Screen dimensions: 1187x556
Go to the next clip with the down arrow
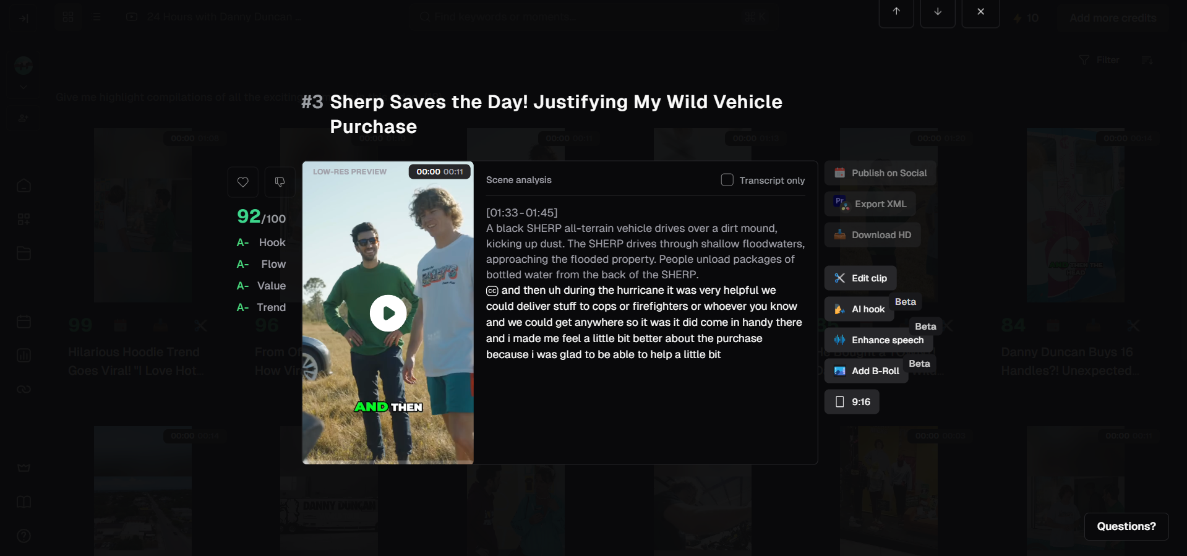938,12
